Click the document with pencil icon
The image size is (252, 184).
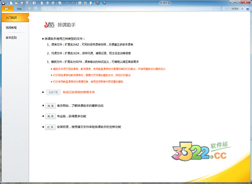point(91,3)
